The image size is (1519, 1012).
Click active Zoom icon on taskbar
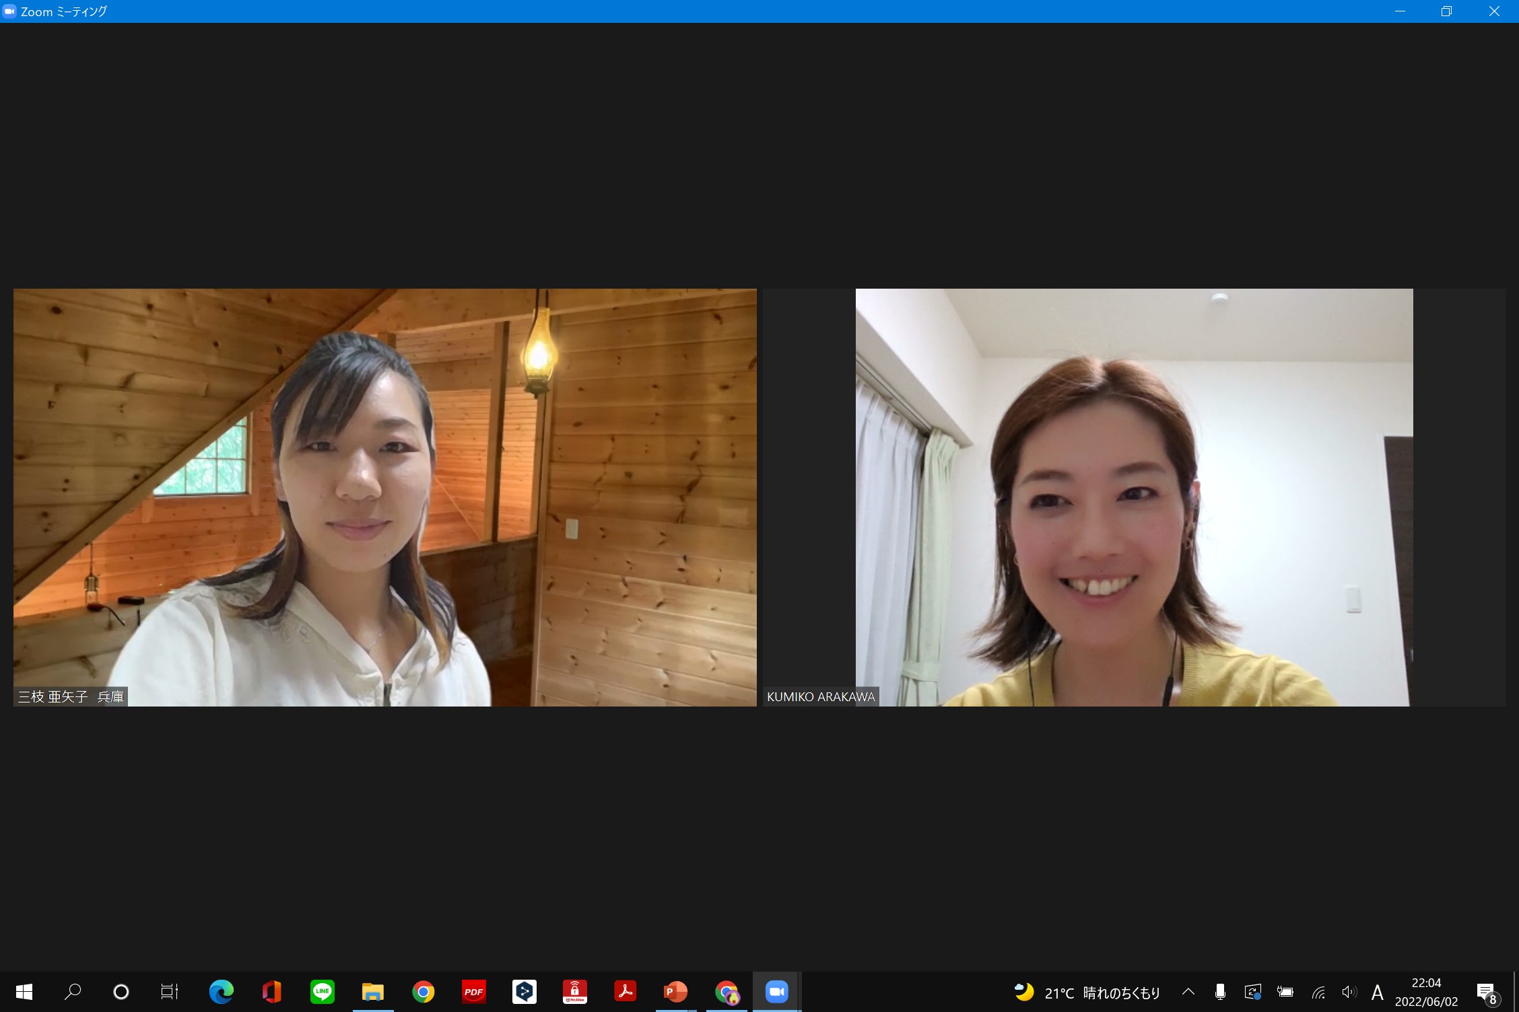coord(776,992)
